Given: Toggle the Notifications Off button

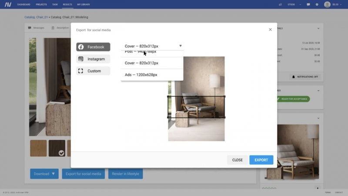Looking at the screenshot, I should [x=305, y=77].
